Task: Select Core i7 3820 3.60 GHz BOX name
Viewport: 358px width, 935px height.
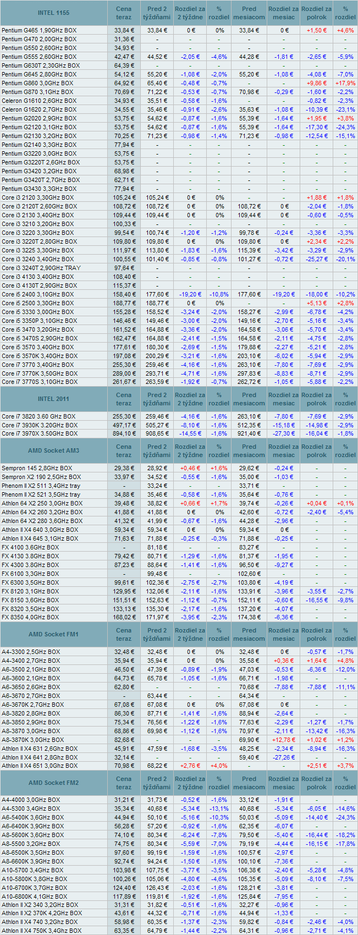Action: (x=38, y=416)
